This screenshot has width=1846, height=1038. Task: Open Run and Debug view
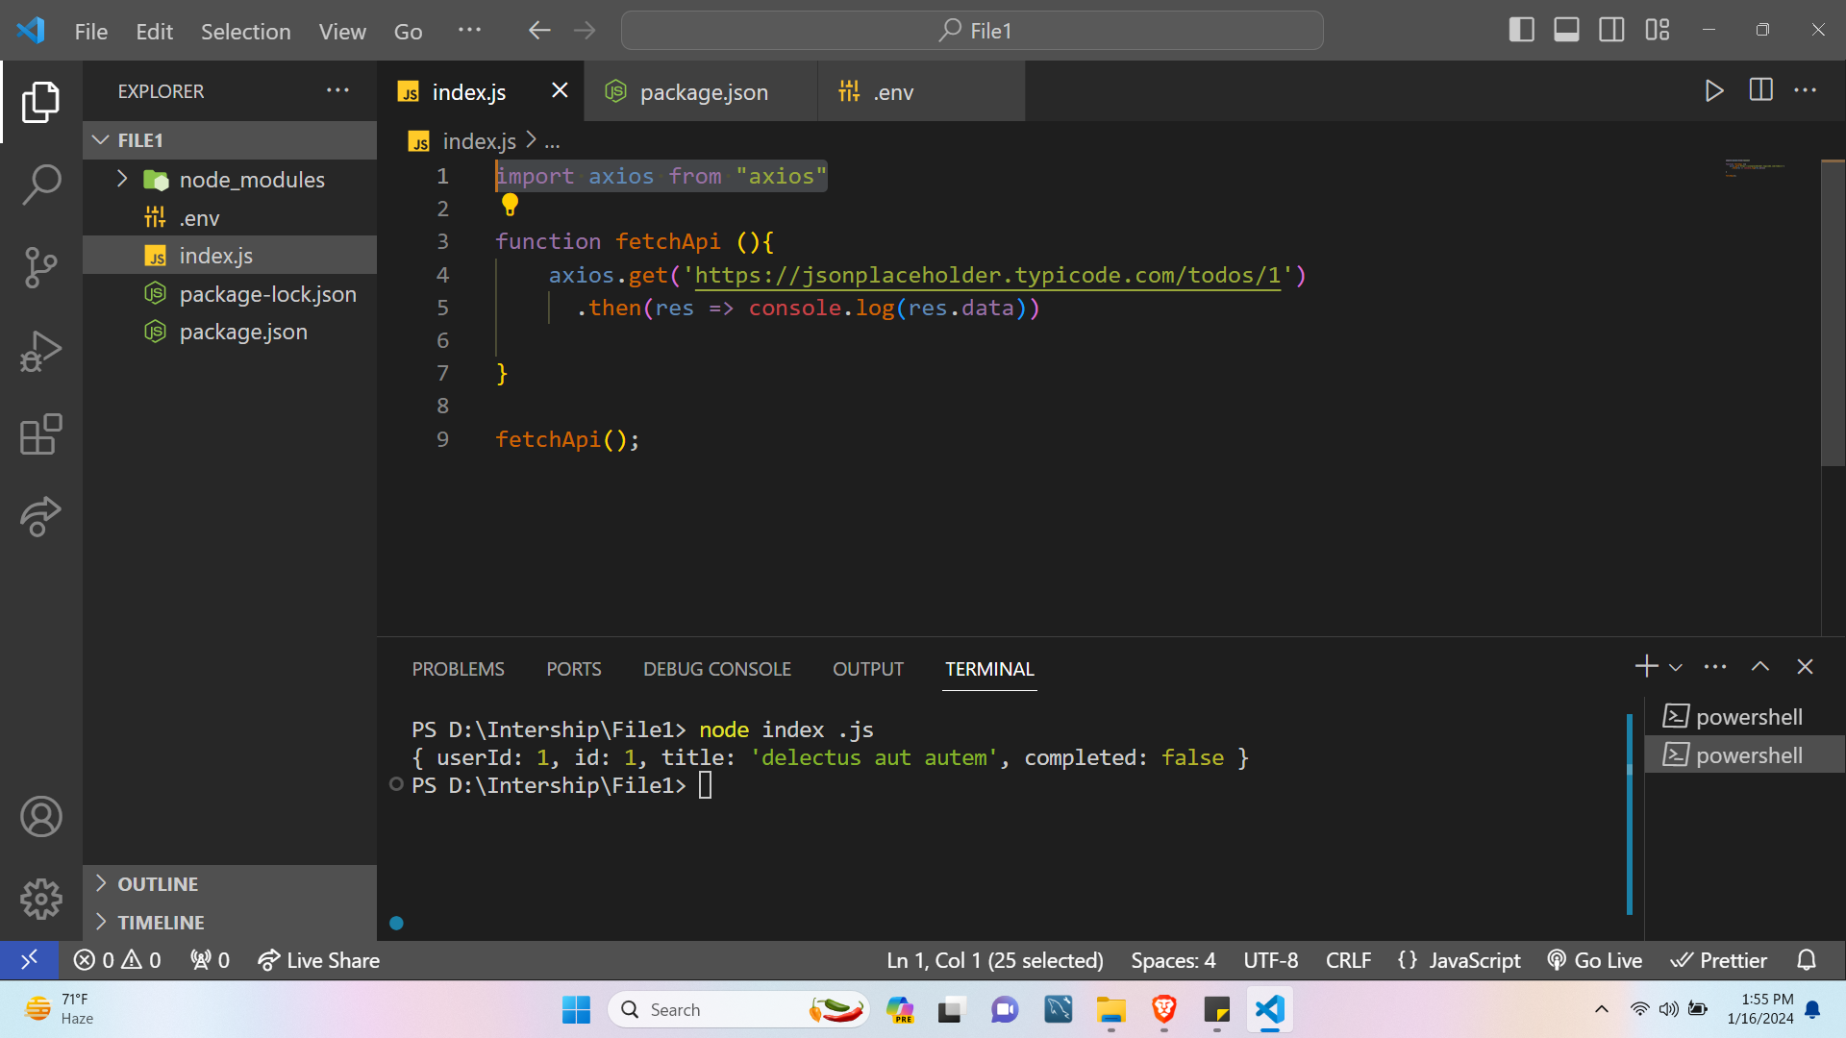coord(40,351)
